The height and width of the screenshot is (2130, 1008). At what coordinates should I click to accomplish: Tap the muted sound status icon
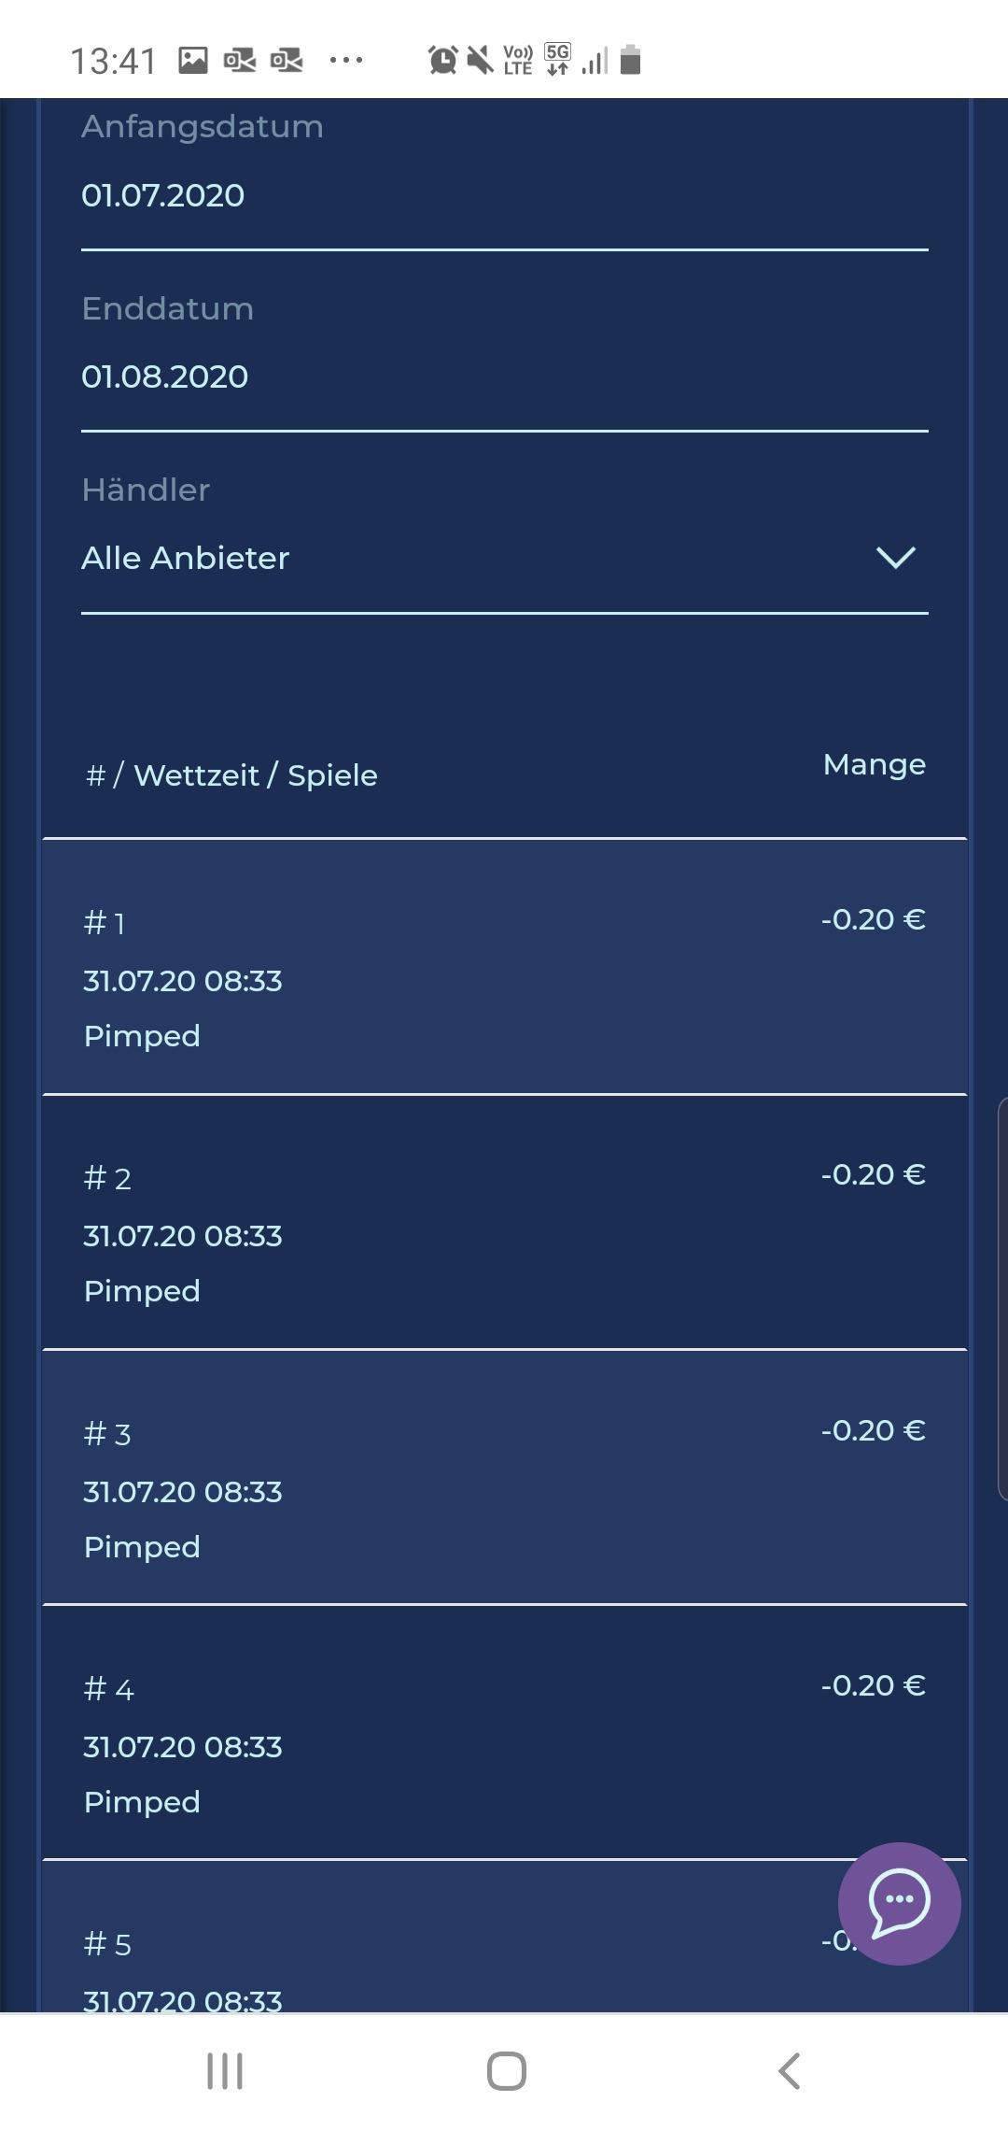[480, 61]
